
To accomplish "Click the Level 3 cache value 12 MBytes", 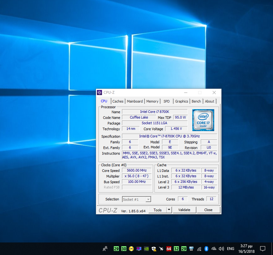I will pyautogui.click(x=186, y=187).
